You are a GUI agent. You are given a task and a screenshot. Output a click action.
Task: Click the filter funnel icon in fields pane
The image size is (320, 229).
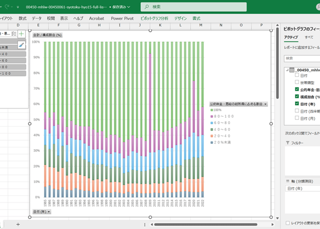point(287,143)
